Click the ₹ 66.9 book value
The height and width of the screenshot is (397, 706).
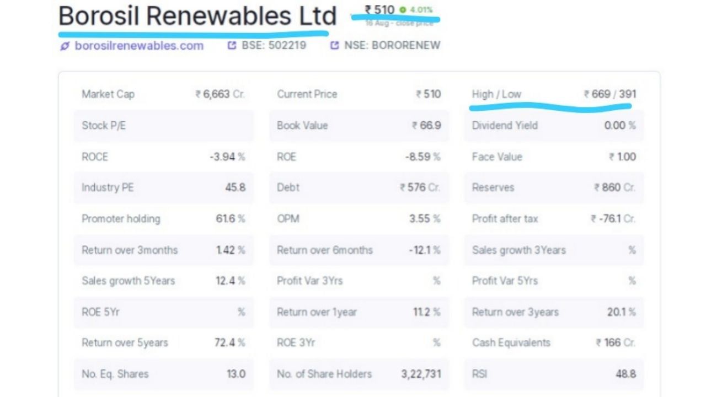[426, 126]
